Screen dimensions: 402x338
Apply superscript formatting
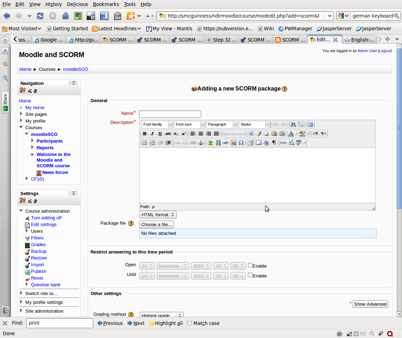pyautogui.click(x=184, y=133)
